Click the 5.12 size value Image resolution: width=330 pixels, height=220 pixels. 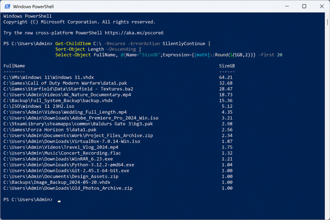[227, 106]
